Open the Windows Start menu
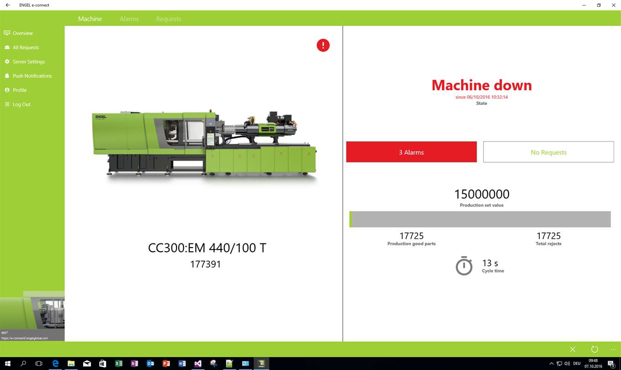Screen dimensions: 621x370 click(x=8, y=364)
